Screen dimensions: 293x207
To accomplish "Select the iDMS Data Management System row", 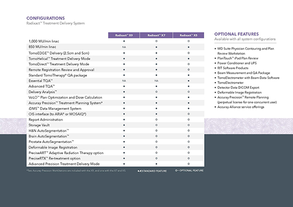I will [x=55, y=108].
